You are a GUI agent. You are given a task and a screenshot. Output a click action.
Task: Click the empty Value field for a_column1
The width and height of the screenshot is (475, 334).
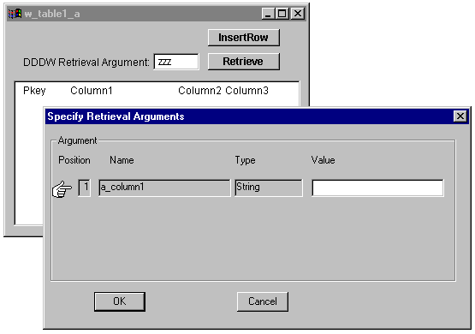coord(377,188)
